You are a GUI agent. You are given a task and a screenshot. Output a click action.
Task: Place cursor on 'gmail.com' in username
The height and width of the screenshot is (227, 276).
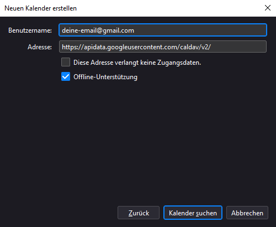(118, 30)
